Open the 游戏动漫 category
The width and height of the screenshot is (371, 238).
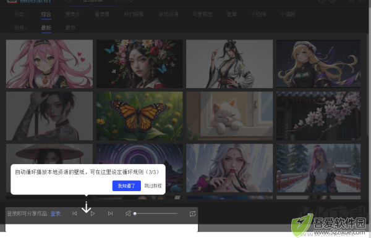click(168, 14)
